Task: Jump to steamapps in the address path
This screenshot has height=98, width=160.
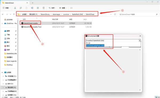Action: [56, 14]
